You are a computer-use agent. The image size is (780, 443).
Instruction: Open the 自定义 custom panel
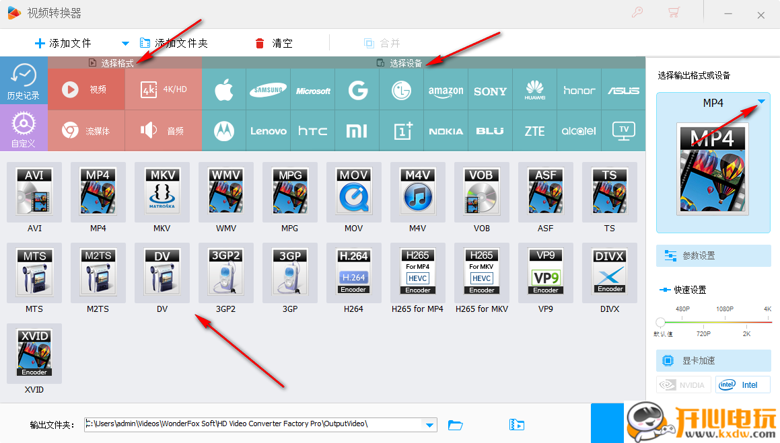click(24, 128)
